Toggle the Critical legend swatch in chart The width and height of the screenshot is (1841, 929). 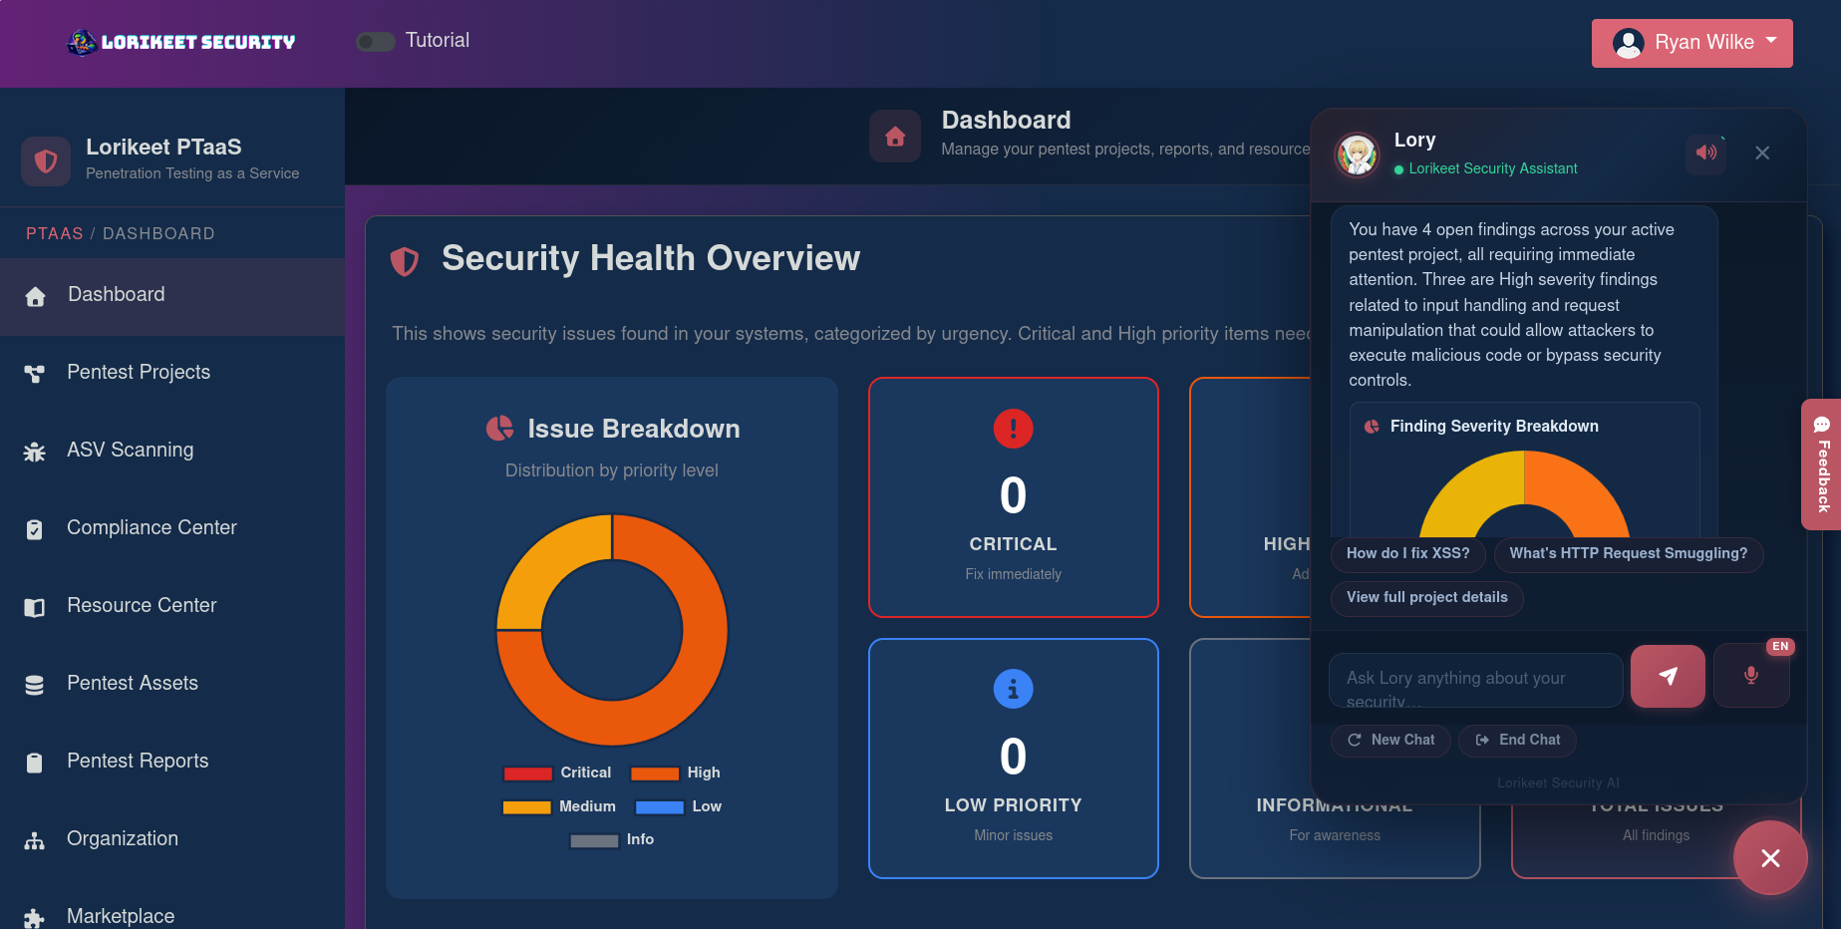pos(527,774)
